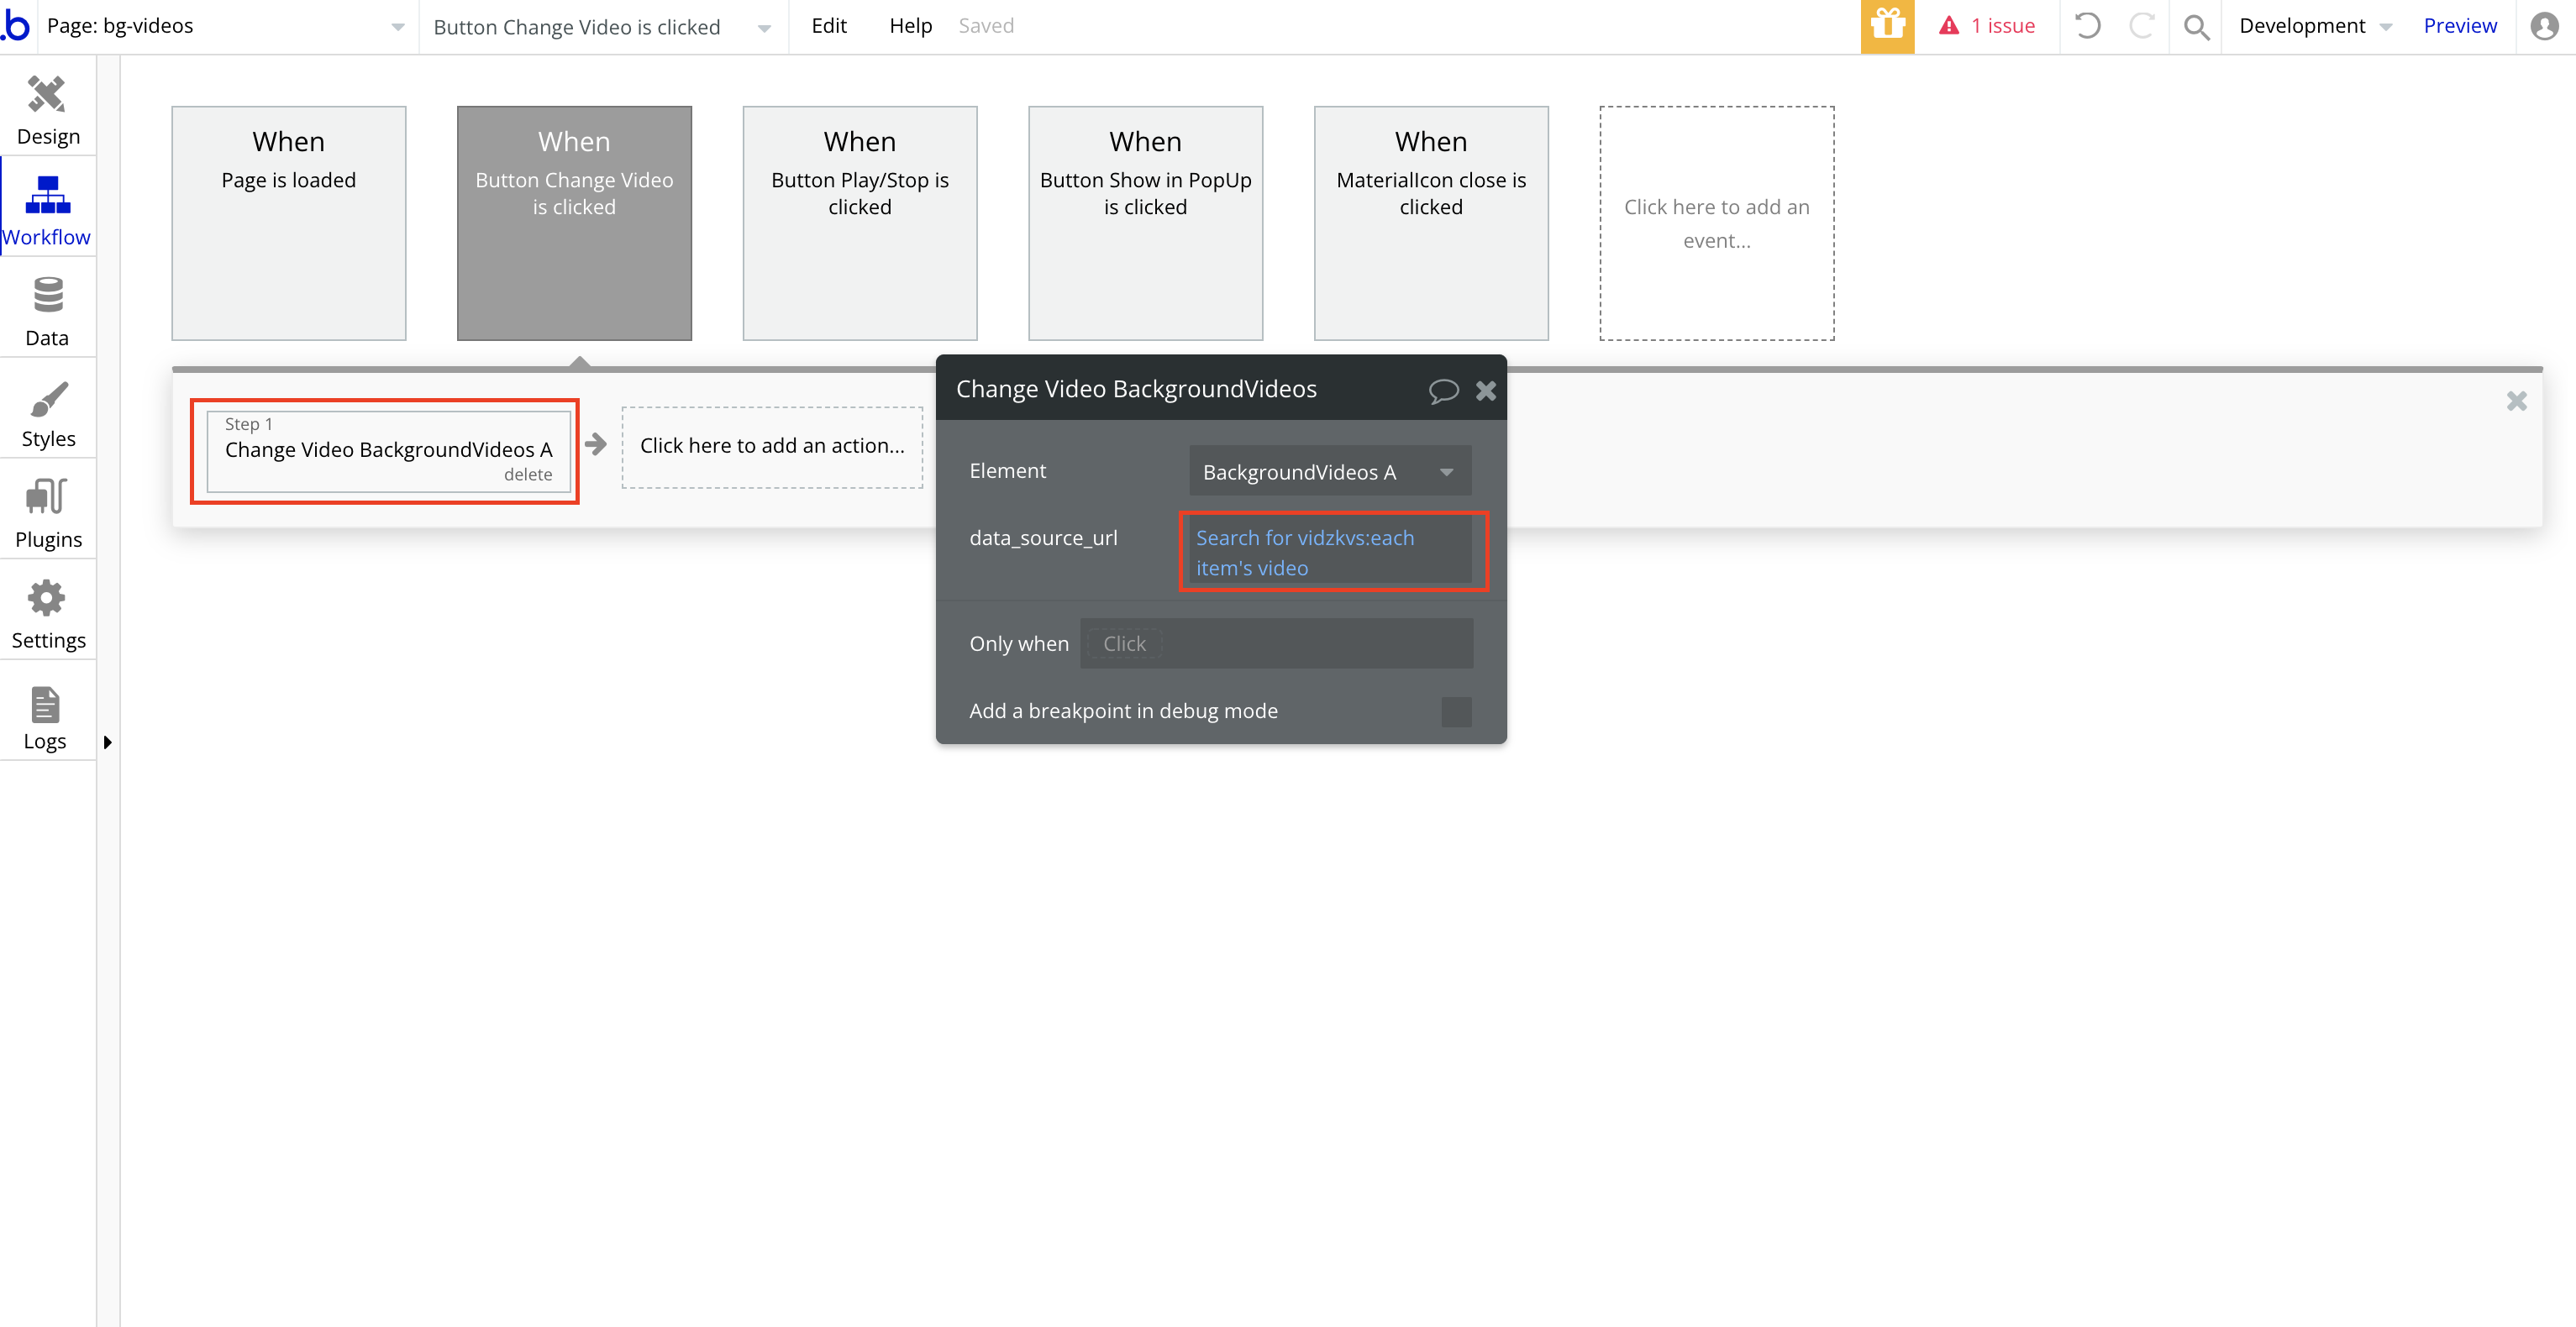Select the Button Change Video is clicked event
The image size is (2576, 1327).
coord(574,223)
